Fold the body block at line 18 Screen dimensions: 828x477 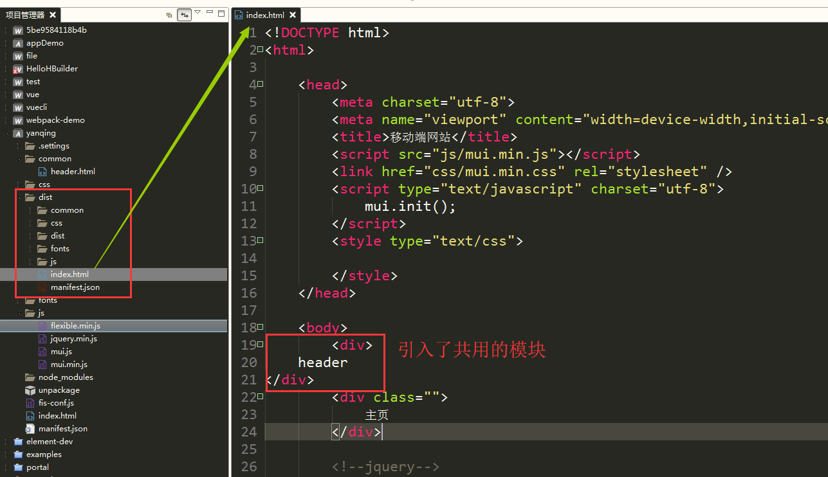click(261, 327)
